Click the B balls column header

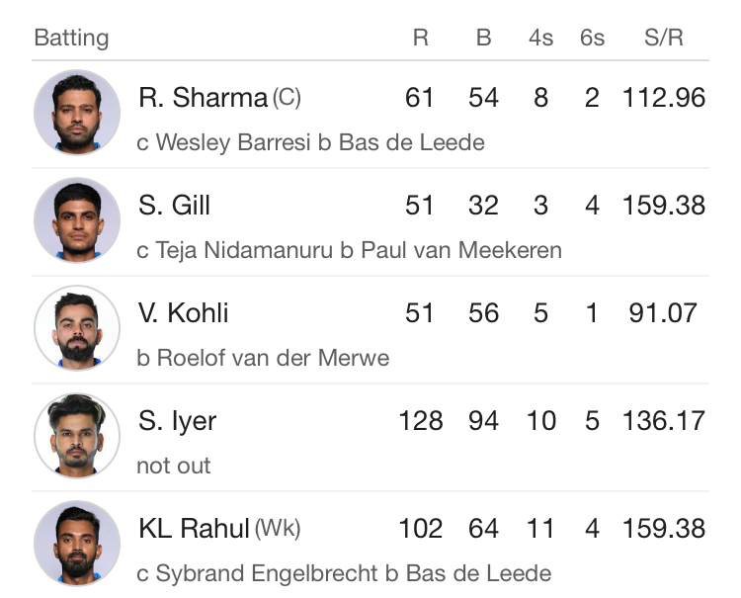tap(483, 38)
